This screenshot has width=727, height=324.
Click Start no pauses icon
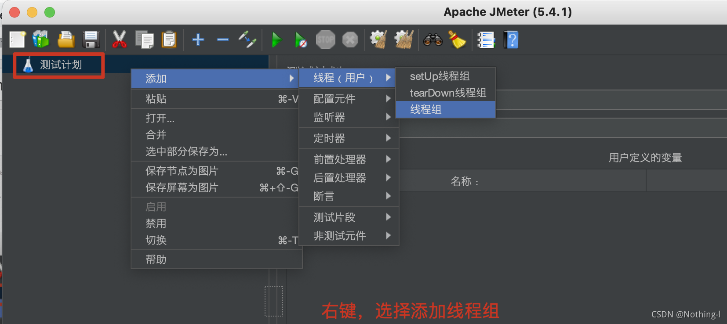point(301,40)
